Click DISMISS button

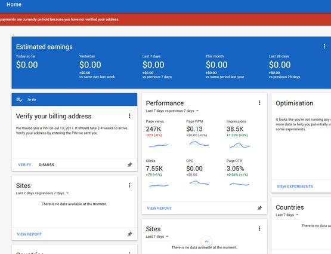[47, 165]
